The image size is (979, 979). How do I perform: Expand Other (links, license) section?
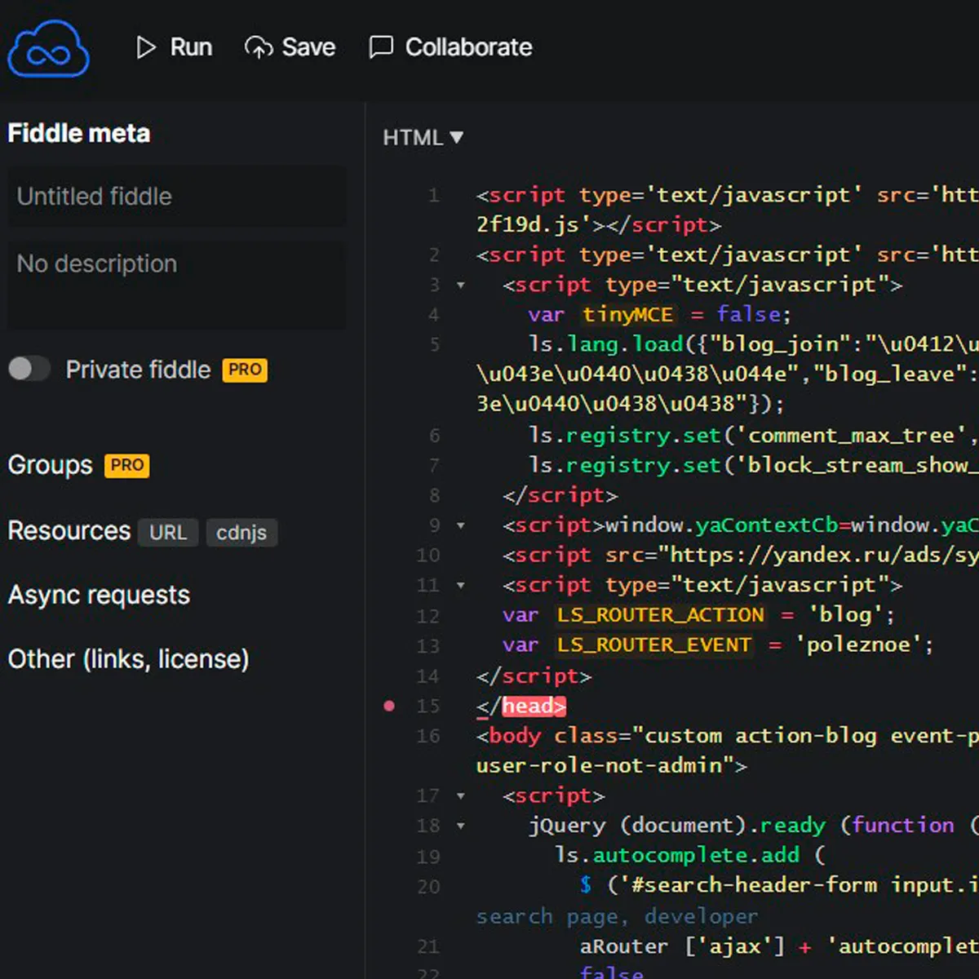point(129,659)
